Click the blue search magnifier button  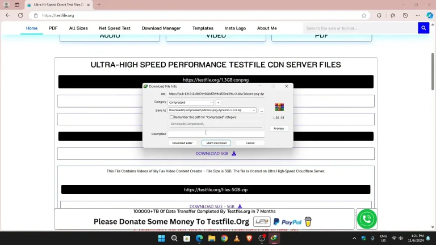423,28
